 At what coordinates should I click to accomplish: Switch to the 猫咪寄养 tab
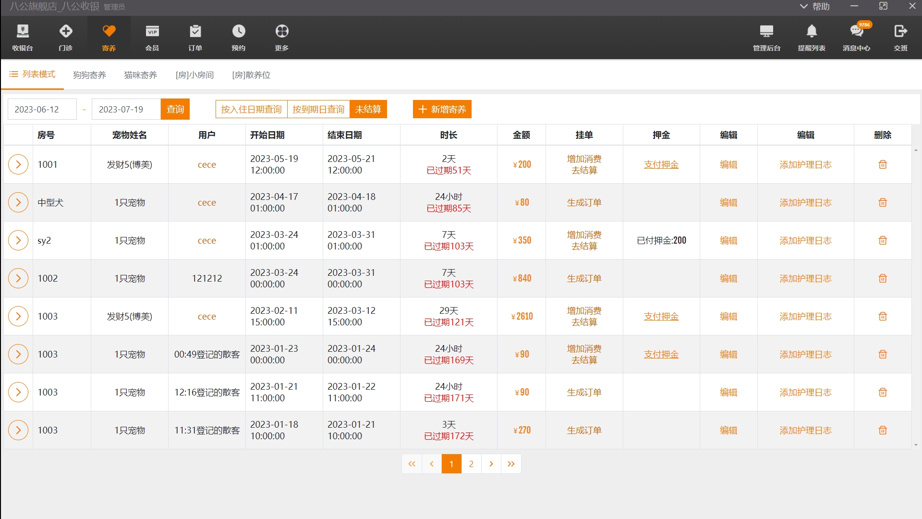pyautogui.click(x=140, y=75)
